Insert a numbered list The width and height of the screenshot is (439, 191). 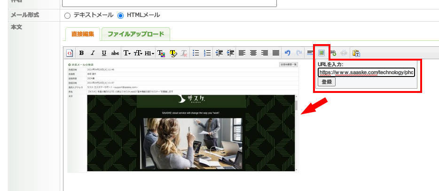click(207, 53)
